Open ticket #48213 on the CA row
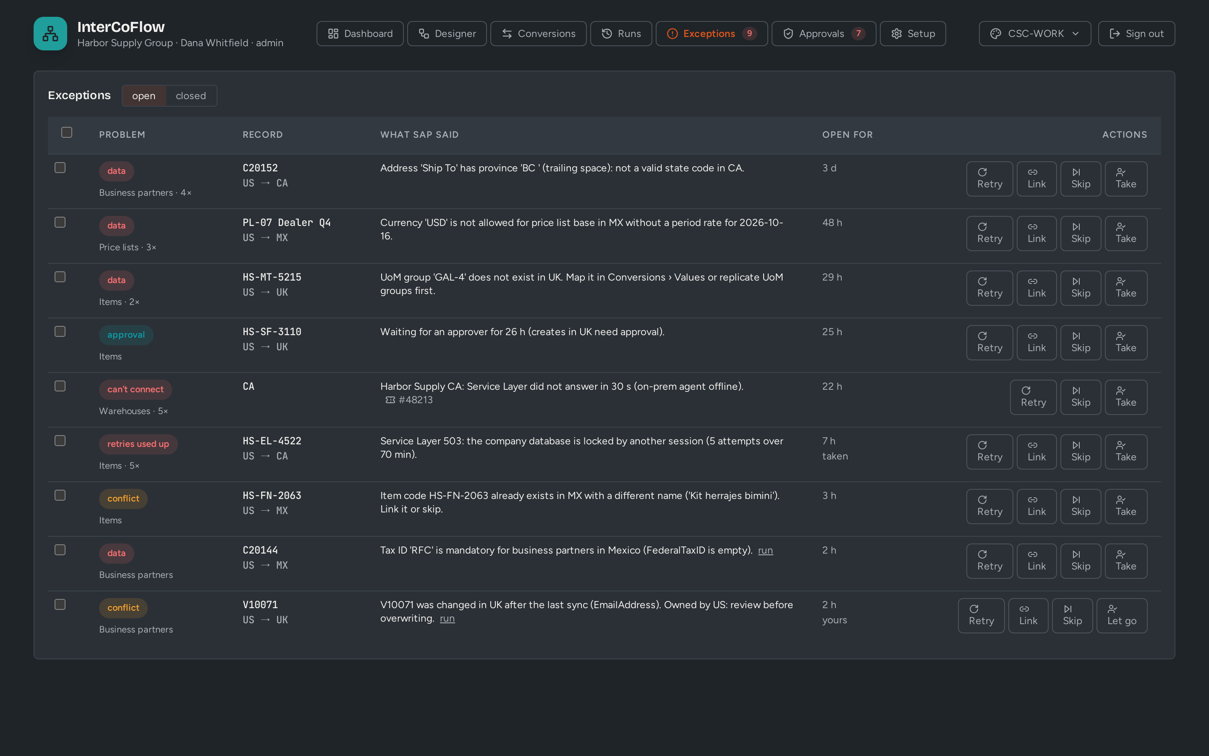Screen dimensions: 1209x756 coord(409,399)
